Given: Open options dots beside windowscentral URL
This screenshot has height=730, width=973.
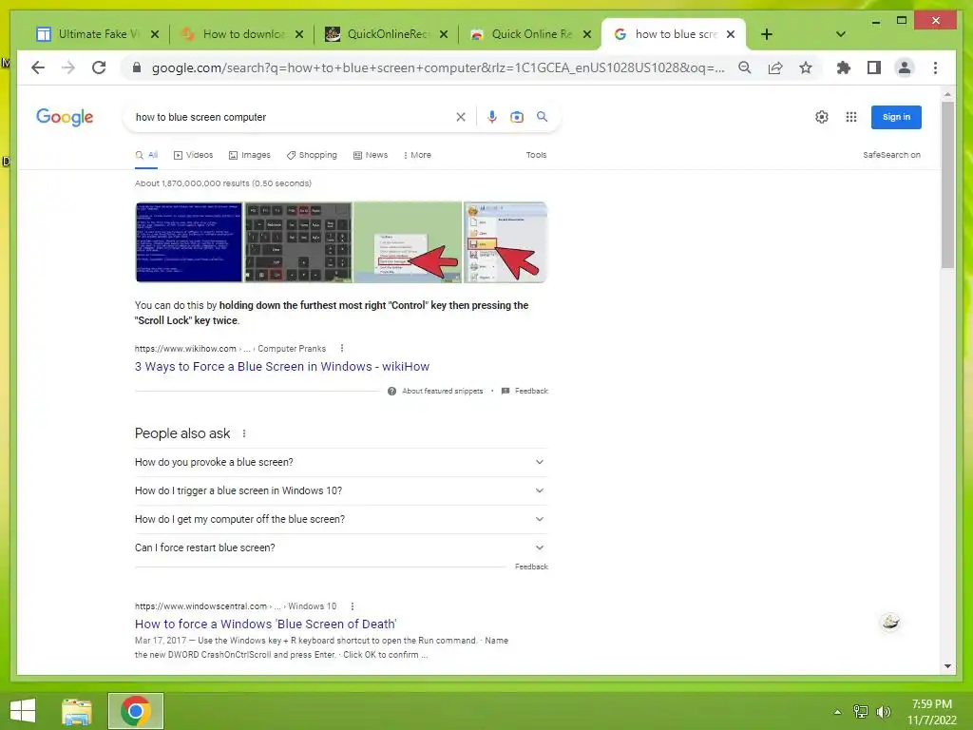Looking at the screenshot, I should point(353,605).
